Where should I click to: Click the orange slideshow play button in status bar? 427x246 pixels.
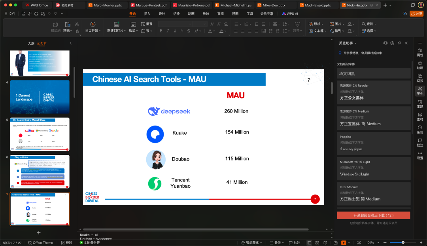point(344,243)
